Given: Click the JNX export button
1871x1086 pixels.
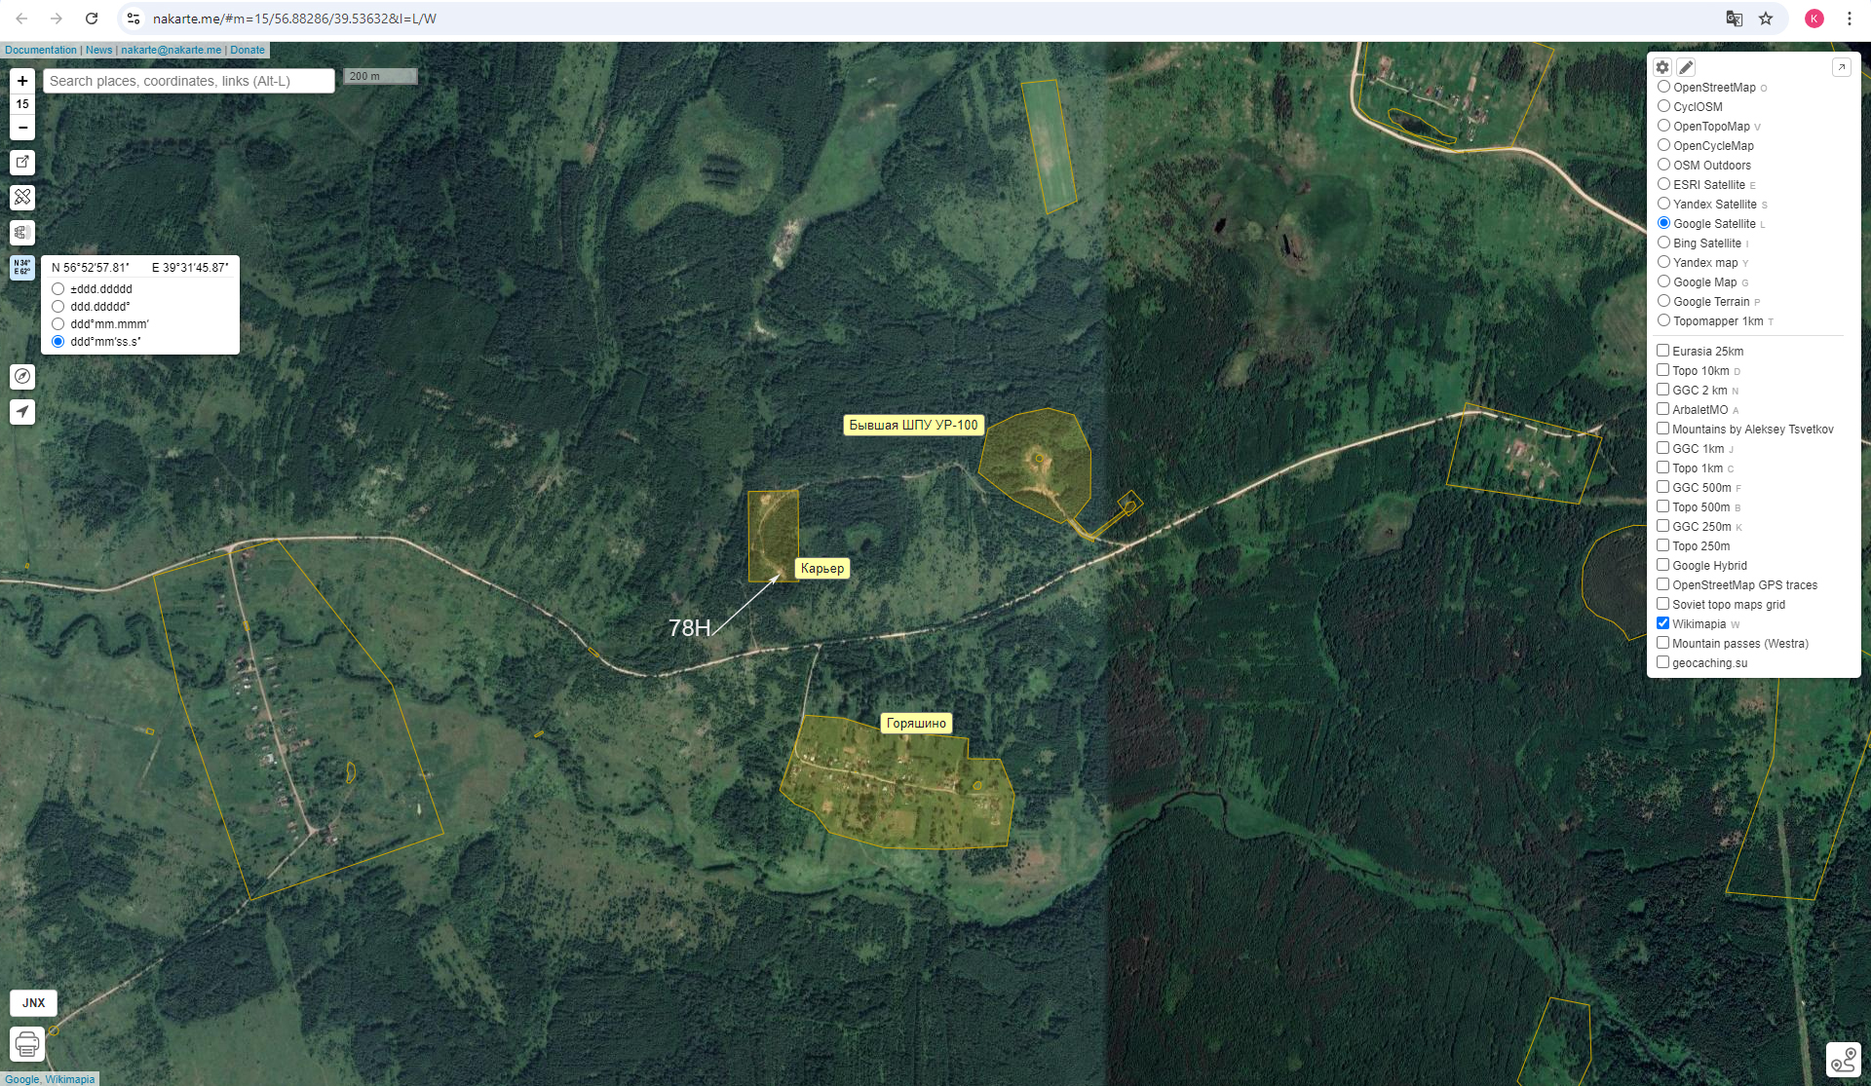Looking at the screenshot, I should [x=33, y=1002].
